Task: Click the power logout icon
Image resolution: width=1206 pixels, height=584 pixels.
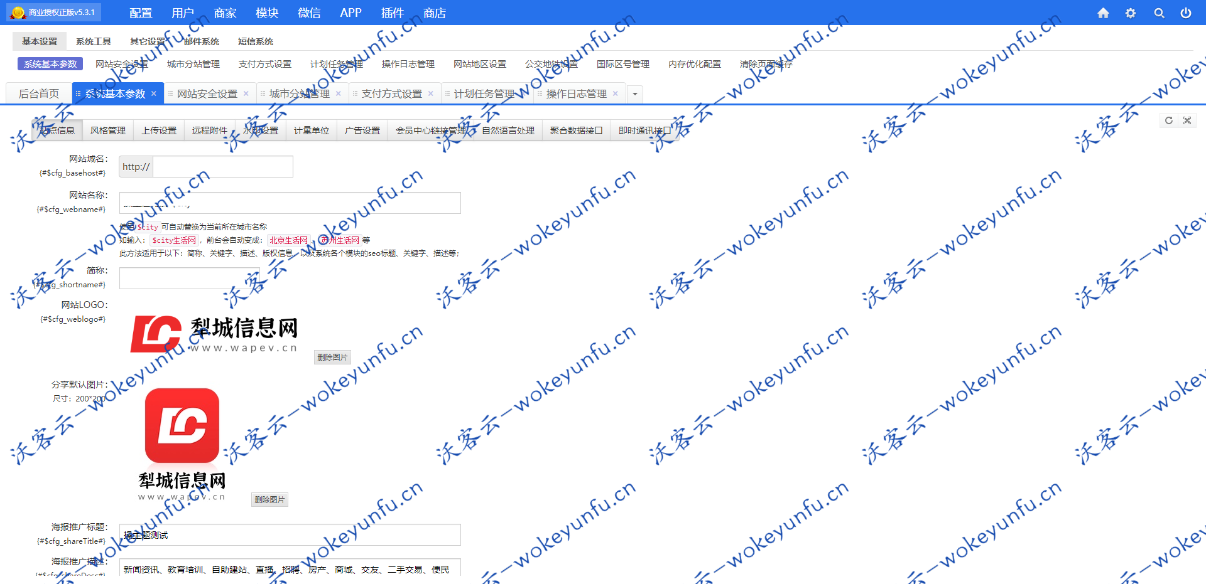Action: (1186, 13)
